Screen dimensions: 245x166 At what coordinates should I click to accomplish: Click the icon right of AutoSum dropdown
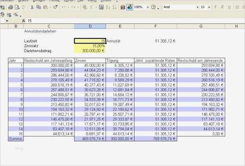[101, 7]
